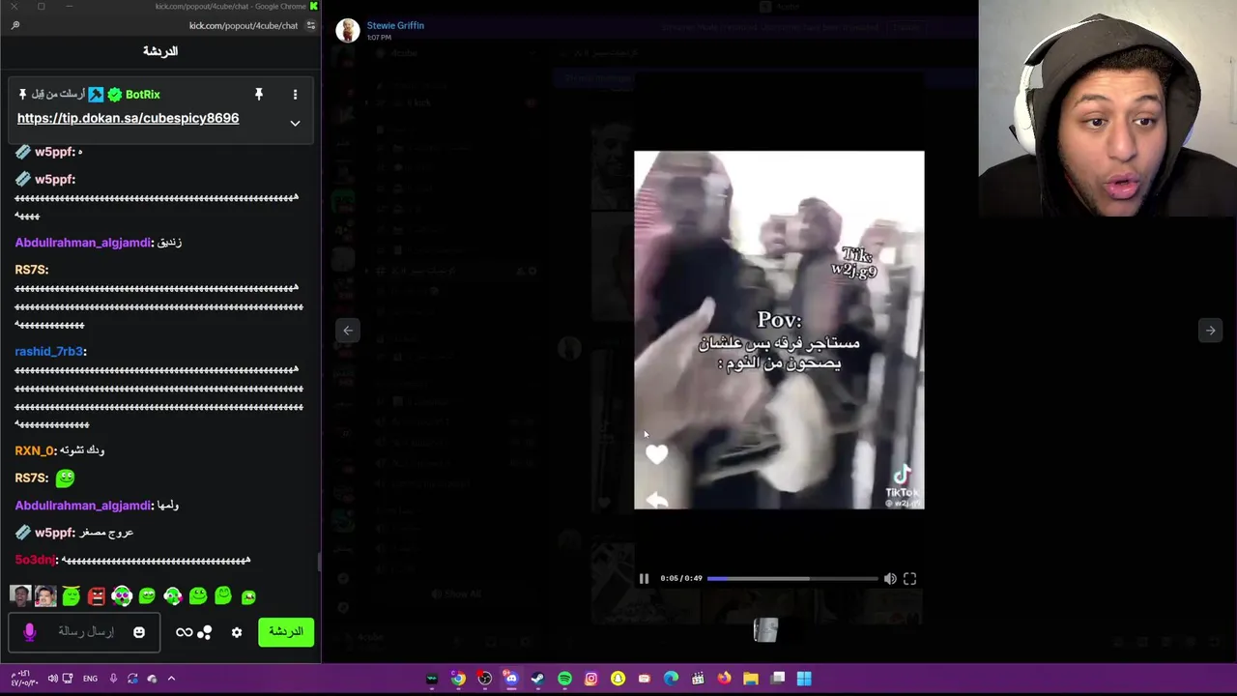Screen dimensions: 1237x696
Task: Mute the video using speaker icon
Action: pos(890,578)
